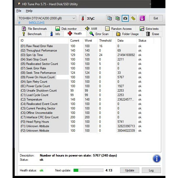Click the Log button

pos(151,170)
